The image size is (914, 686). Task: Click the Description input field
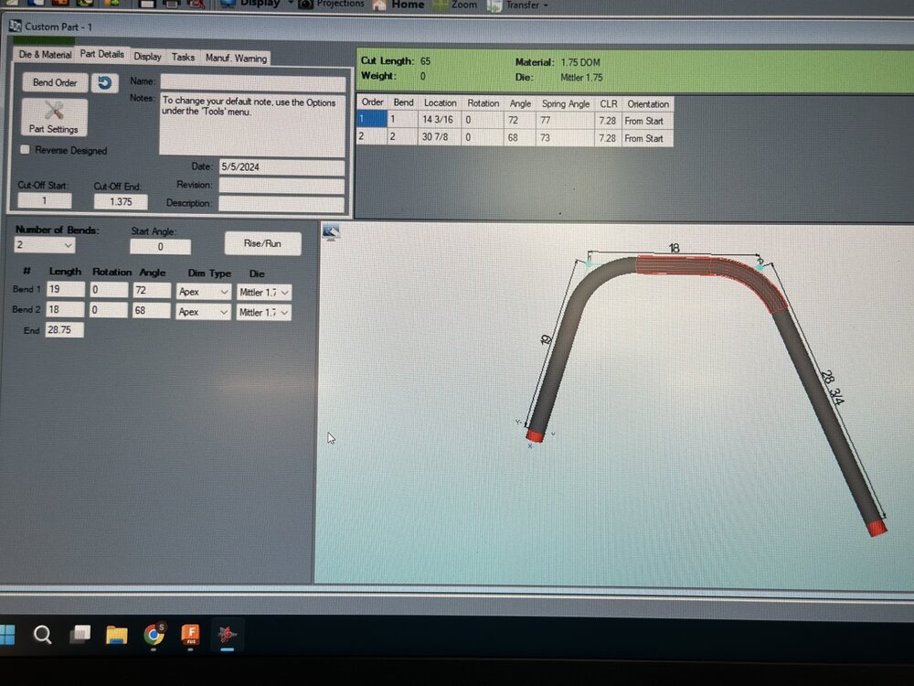282,204
